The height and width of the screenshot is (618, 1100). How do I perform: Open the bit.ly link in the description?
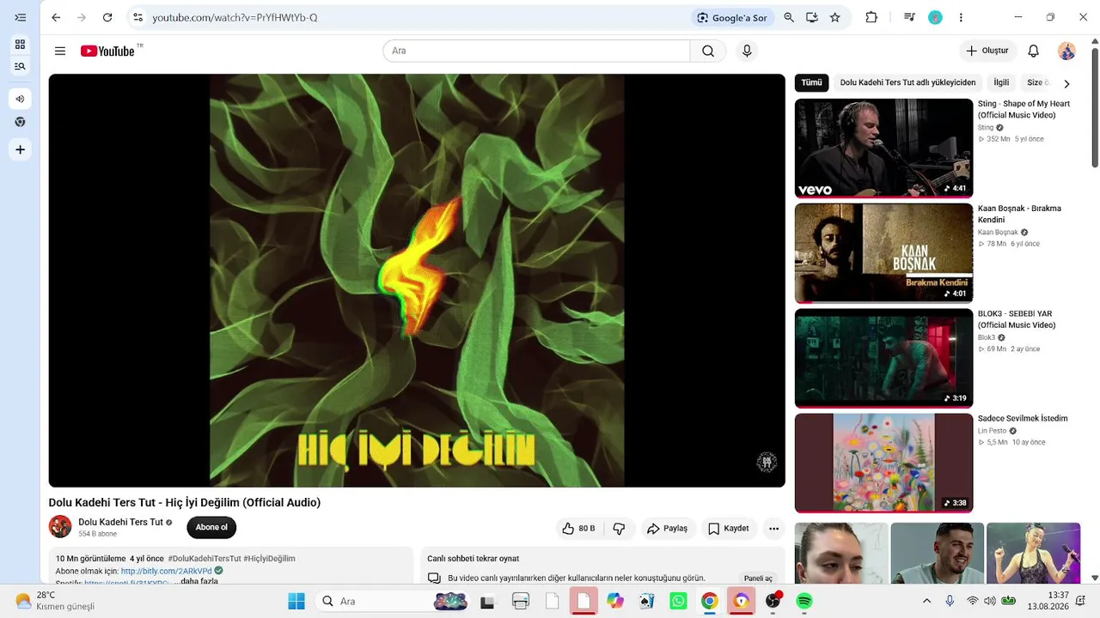pos(167,571)
